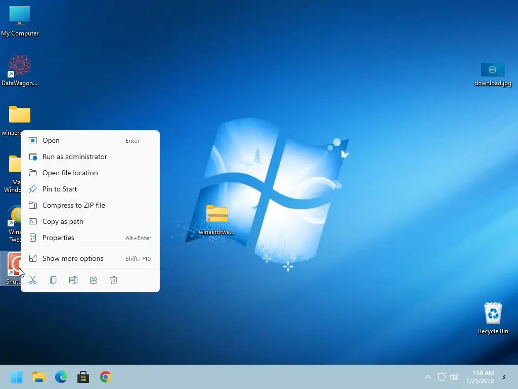This screenshot has height=389, width=518.
Task: Click the network icon in the system tray
Action: 442,377
